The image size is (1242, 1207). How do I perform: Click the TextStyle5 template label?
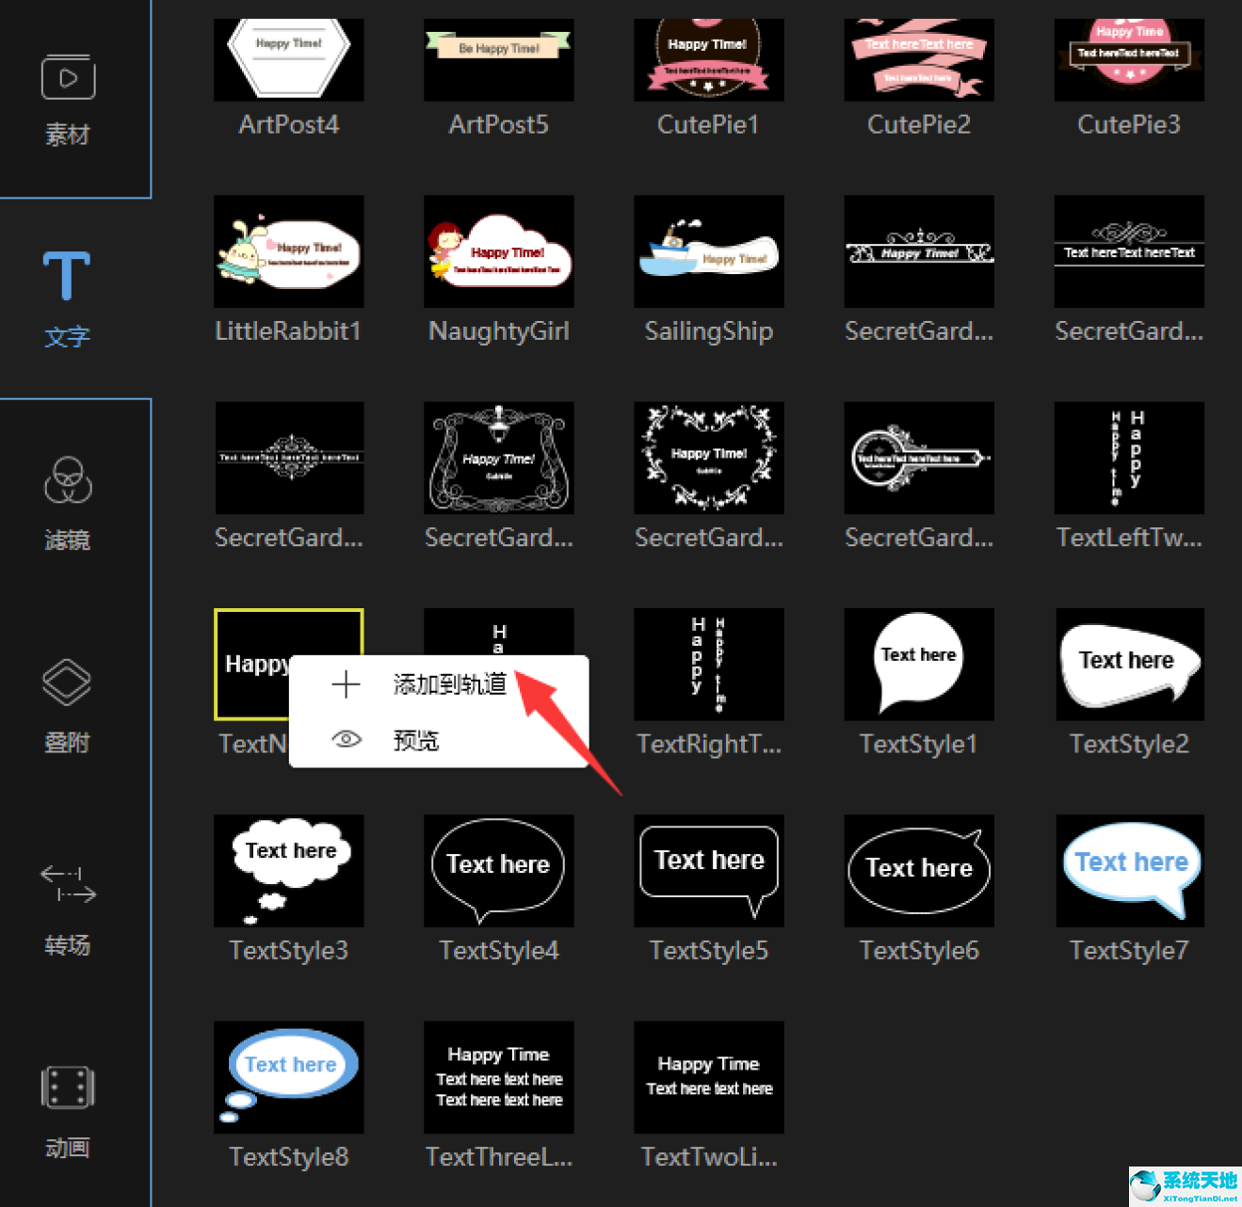(708, 950)
